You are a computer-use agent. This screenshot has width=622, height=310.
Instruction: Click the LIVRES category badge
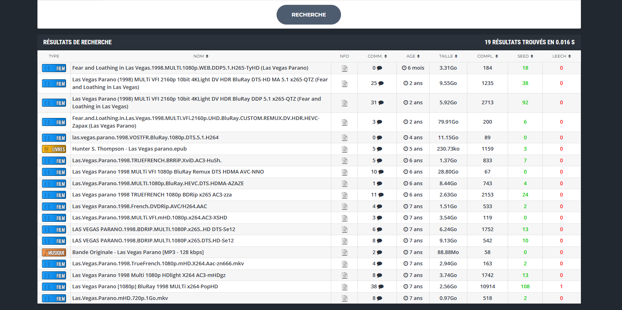54,149
